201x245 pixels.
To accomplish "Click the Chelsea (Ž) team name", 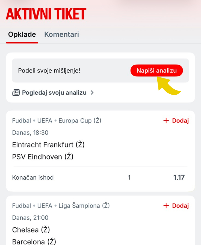I will click(x=31, y=230).
